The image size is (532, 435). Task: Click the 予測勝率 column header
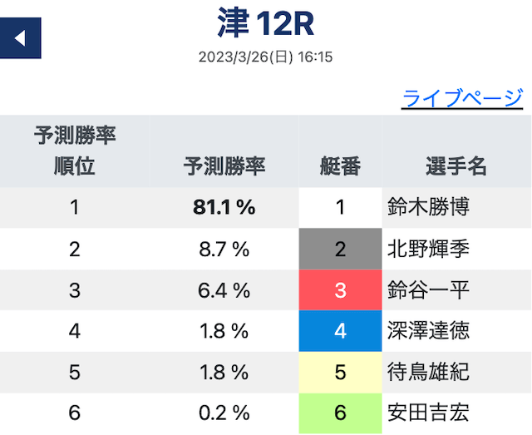pyautogui.click(x=224, y=166)
